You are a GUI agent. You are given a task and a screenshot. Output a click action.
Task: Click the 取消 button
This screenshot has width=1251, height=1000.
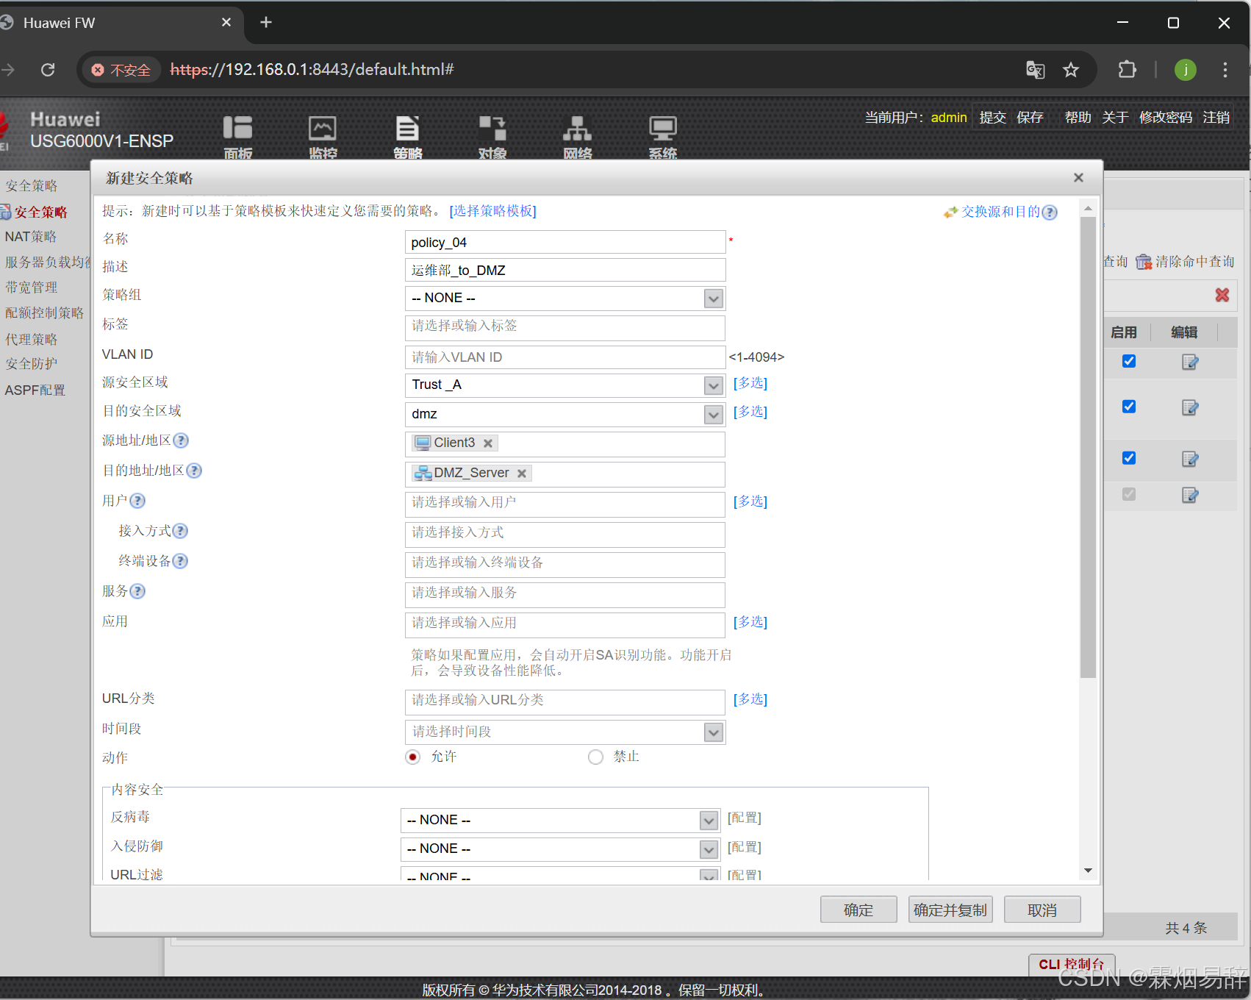point(1042,910)
